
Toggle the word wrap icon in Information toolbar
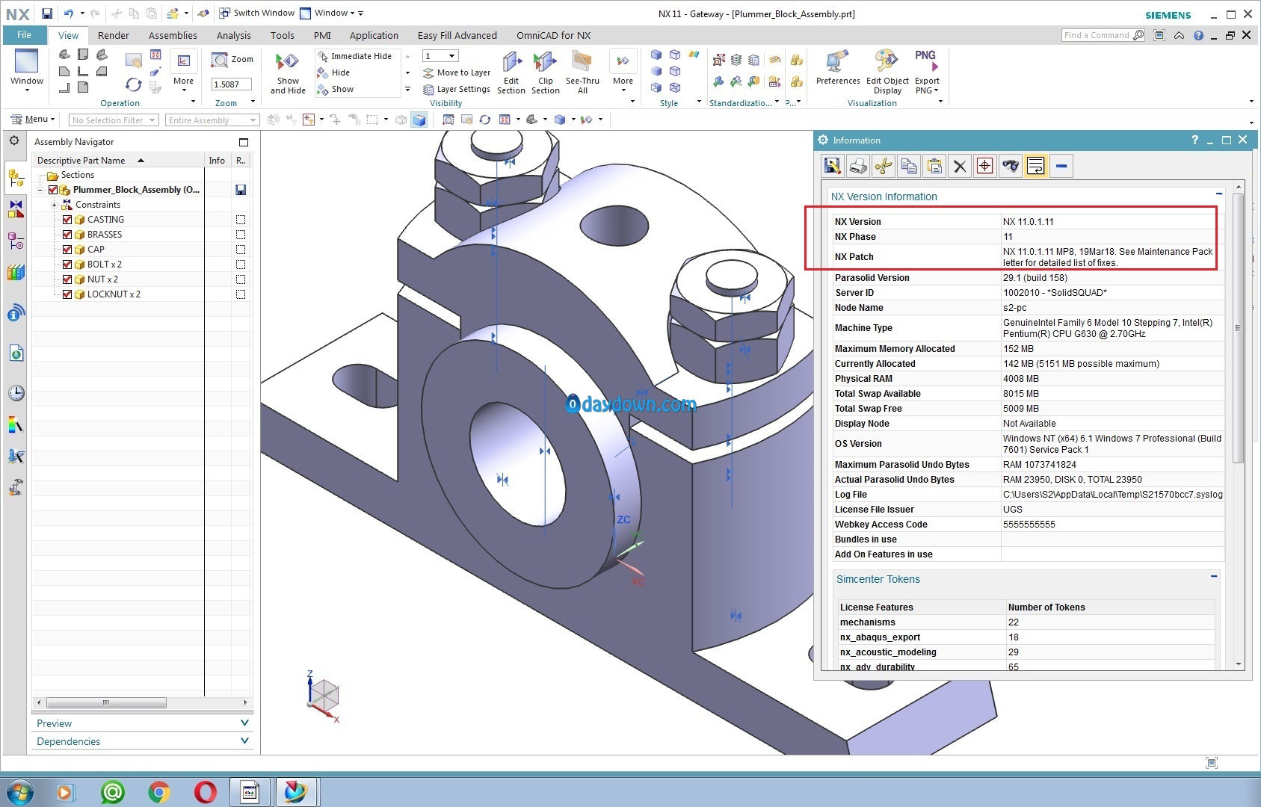(1036, 166)
